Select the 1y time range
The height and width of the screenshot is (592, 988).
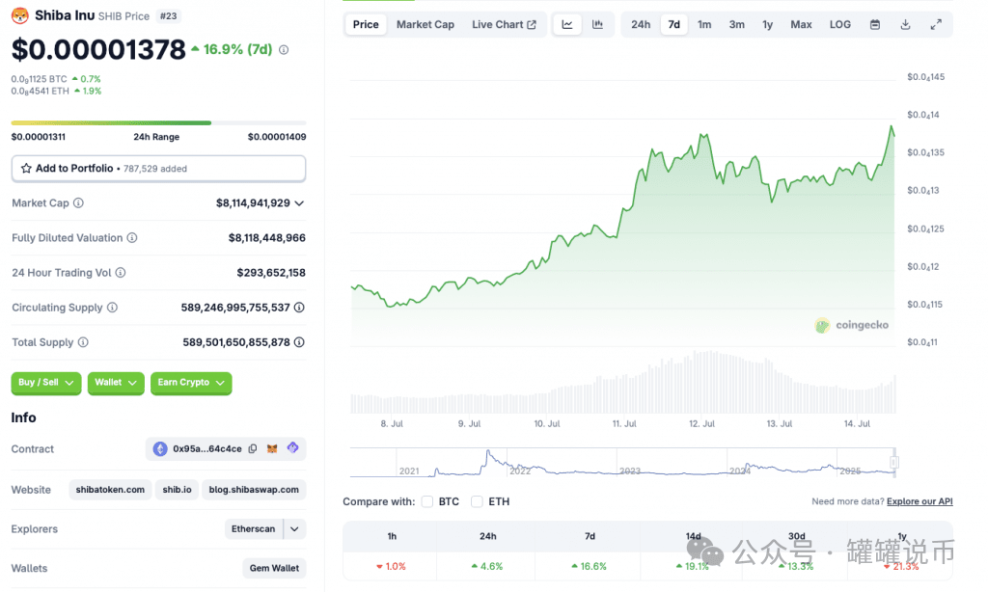767,24
